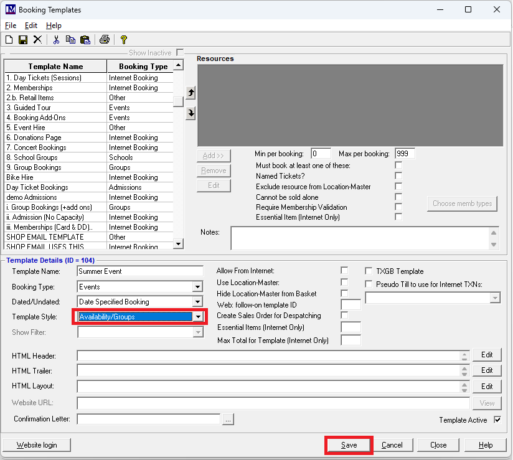Click the New template toolbar icon
Viewport: 513px width, 460px height.
pyautogui.click(x=9, y=40)
